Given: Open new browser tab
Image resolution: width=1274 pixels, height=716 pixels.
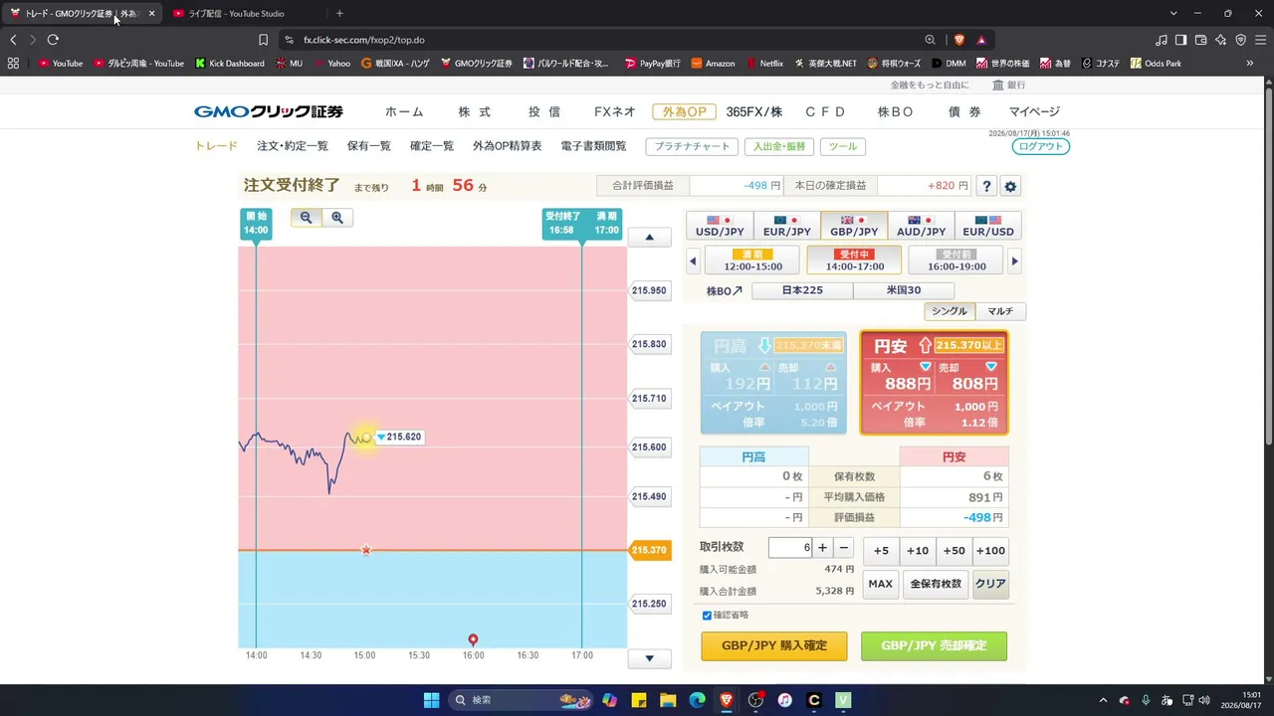Looking at the screenshot, I should pos(339,13).
